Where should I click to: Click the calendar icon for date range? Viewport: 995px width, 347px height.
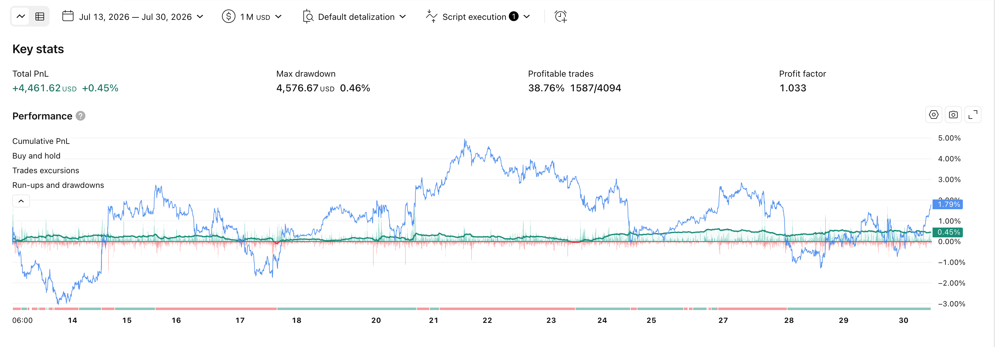point(68,16)
